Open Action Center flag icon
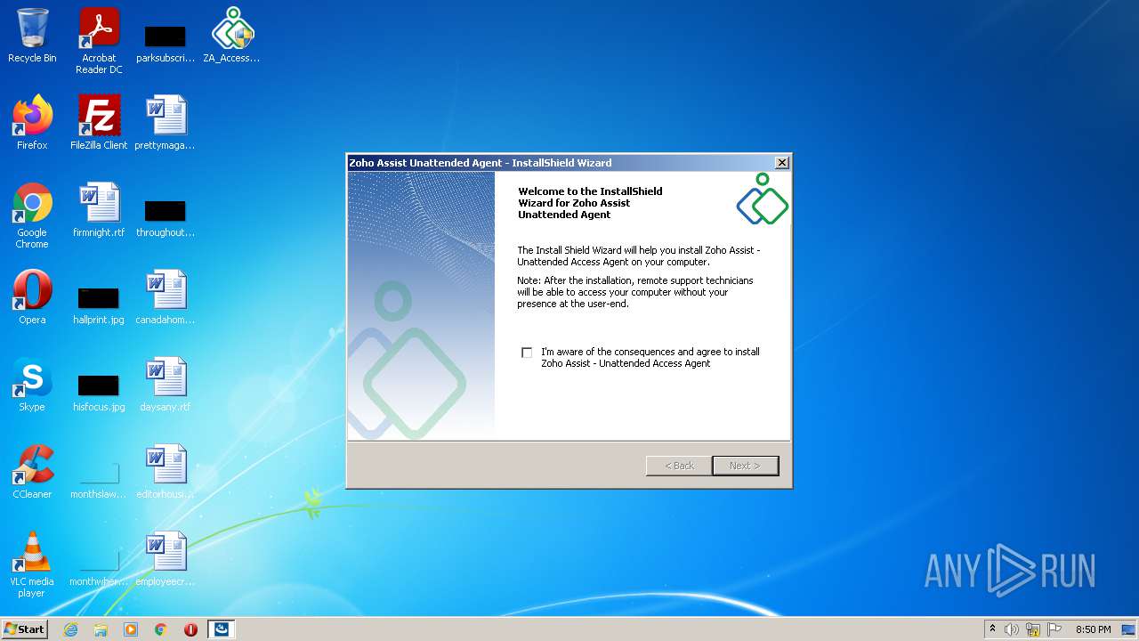Viewport: 1139px width, 641px height. click(1054, 629)
